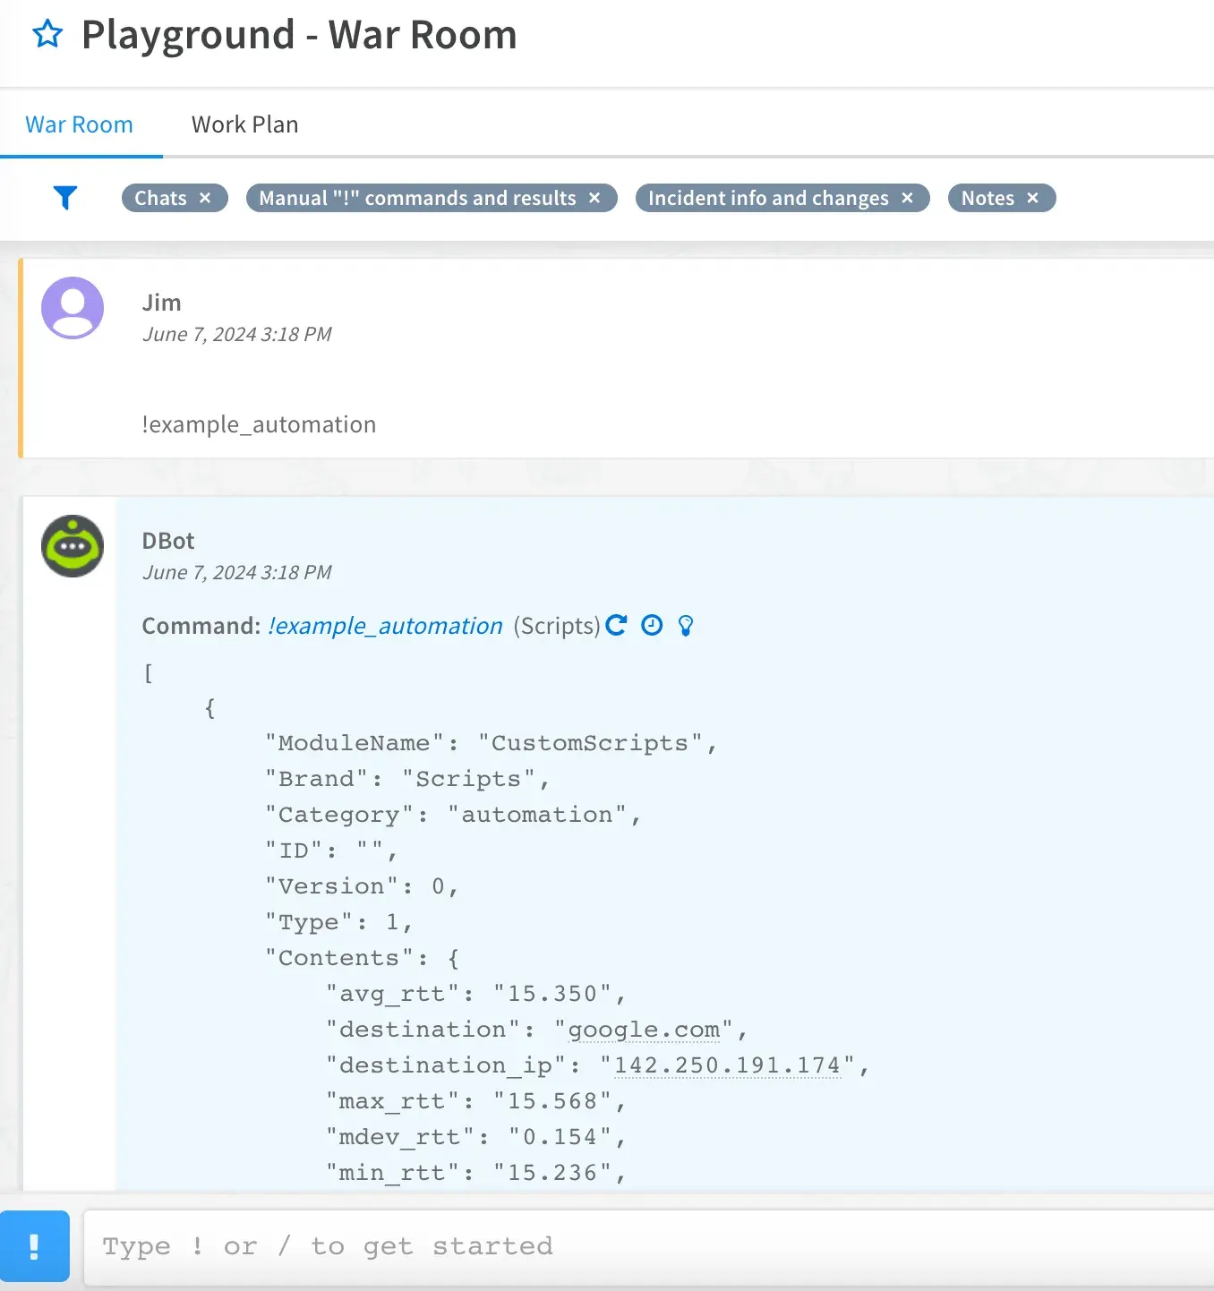The height and width of the screenshot is (1291, 1214).
Task: Open the !example_automation command link
Action: click(385, 626)
